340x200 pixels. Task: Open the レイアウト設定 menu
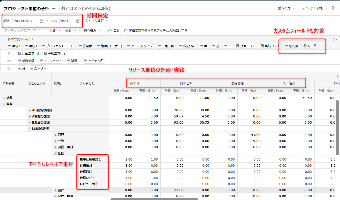click(314, 8)
